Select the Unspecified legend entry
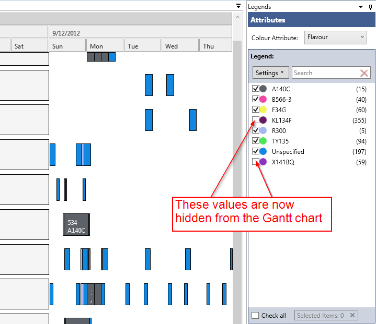The height and width of the screenshot is (324, 376). point(288,151)
